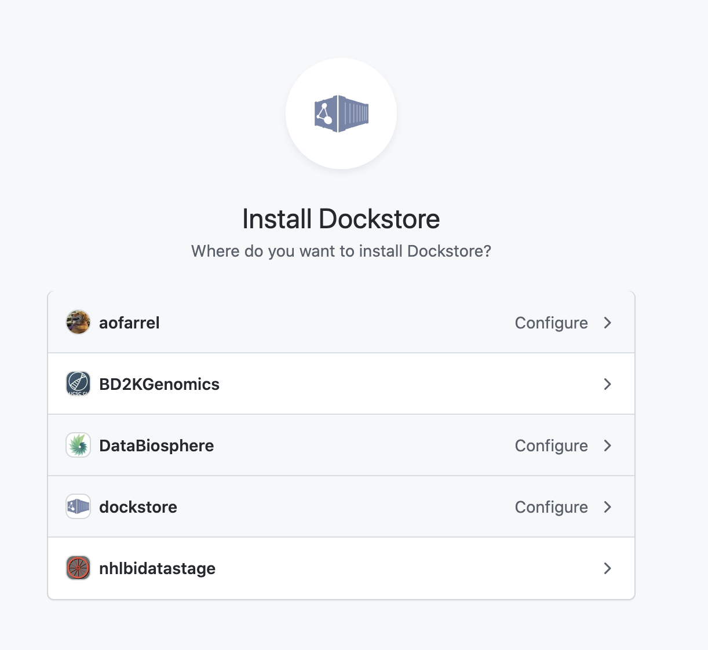Image resolution: width=708 pixels, height=650 pixels.
Task: Click the large Dockstore container logo
Action: point(341,114)
